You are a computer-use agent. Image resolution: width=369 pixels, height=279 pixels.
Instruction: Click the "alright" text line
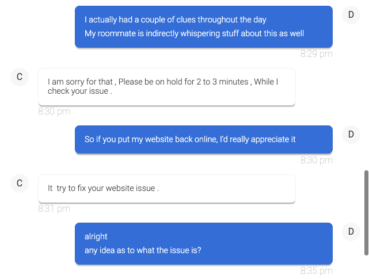point(96,236)
